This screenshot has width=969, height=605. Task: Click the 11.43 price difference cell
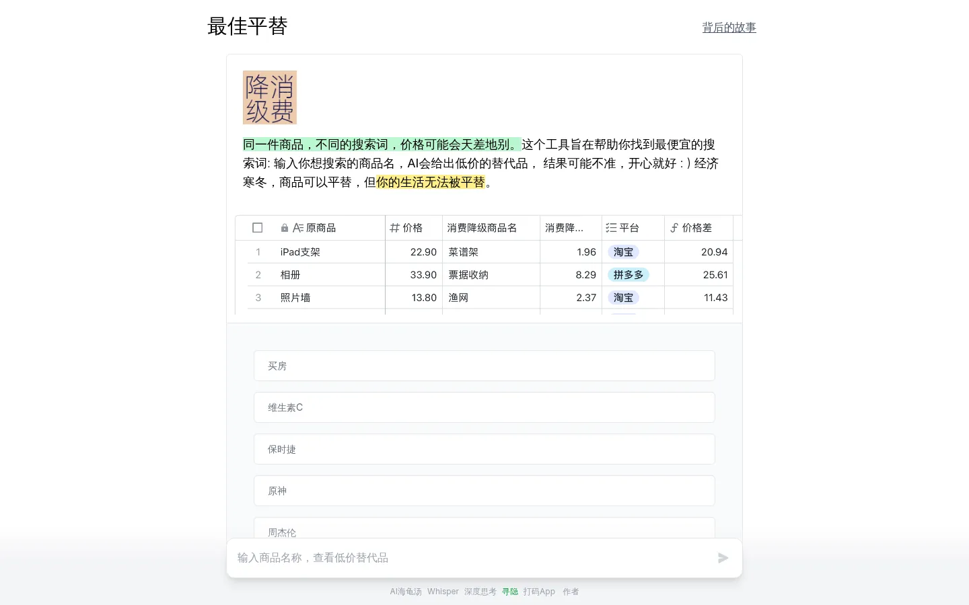pyautogui.click(x=698, y=298)
